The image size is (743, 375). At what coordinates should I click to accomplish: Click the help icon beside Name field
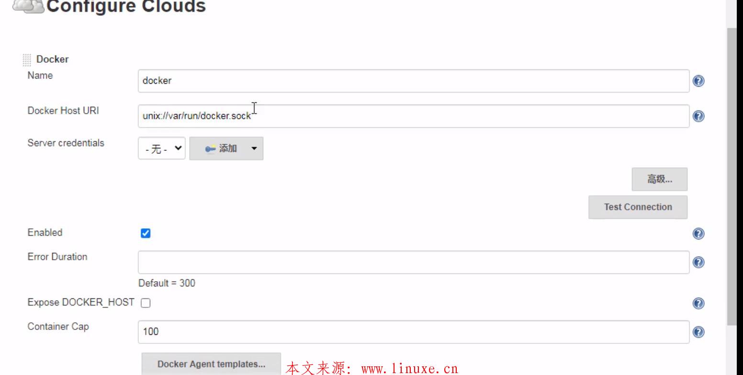click(698, 81)
